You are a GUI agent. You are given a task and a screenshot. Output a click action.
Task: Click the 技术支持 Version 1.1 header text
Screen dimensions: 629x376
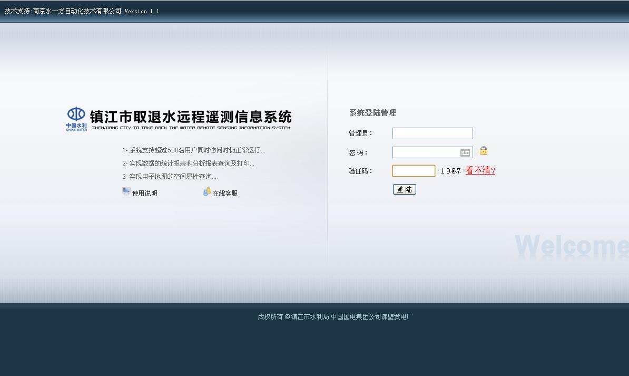[82, 11]
